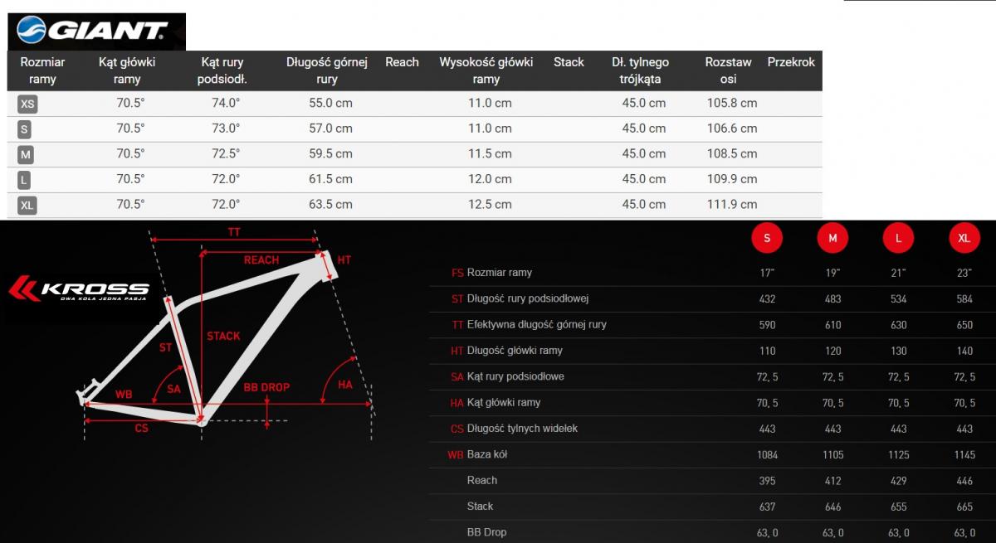Click the red XL size circle for Kross

coord(964,239)
